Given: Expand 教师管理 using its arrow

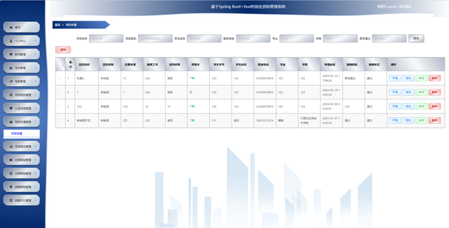Looking at the screenshot, I should [x=35, y=54].
